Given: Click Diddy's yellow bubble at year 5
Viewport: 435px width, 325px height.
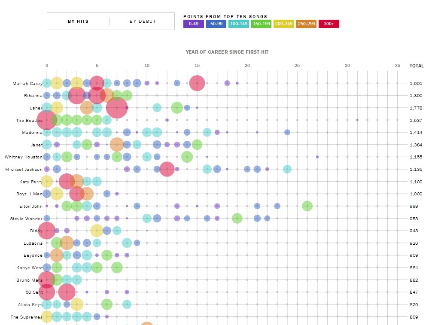Looking at the screenshot, I should [x=97, y=231].
